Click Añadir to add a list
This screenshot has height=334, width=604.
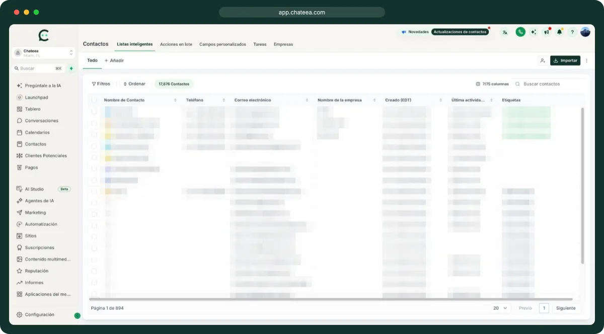coord(114,60)
